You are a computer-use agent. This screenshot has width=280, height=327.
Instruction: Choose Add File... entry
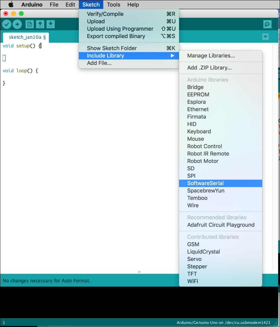[x=129, y=63]
